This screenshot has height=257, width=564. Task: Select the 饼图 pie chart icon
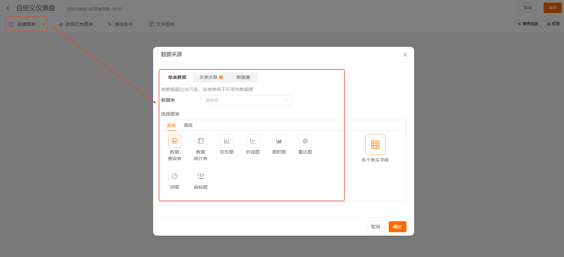(x=174, y=176)
